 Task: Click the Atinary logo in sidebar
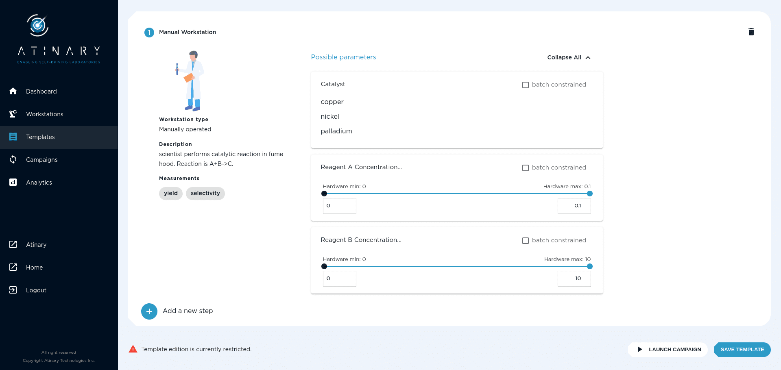59,39
